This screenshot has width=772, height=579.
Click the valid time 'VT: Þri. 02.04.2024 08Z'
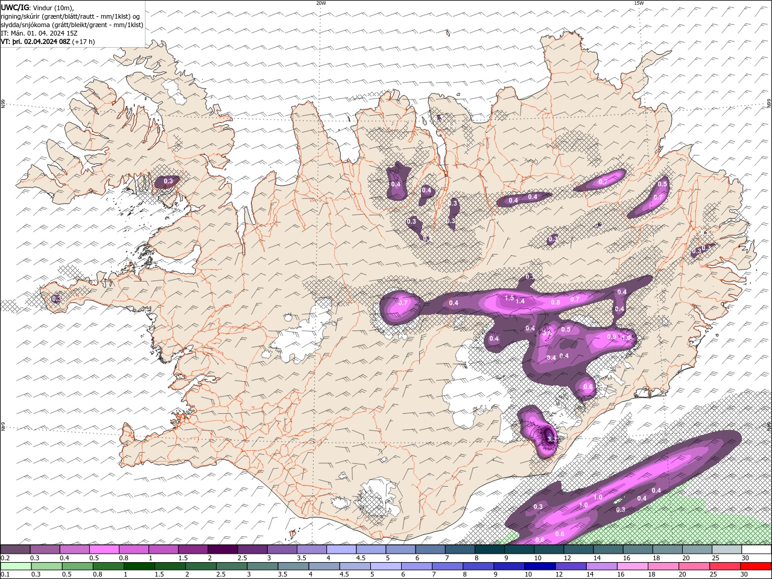(36, 42)
